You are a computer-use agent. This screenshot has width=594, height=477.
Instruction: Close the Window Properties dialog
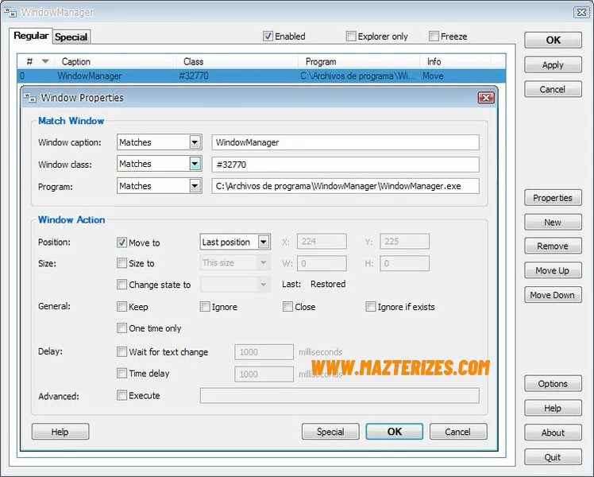point(486,98)
